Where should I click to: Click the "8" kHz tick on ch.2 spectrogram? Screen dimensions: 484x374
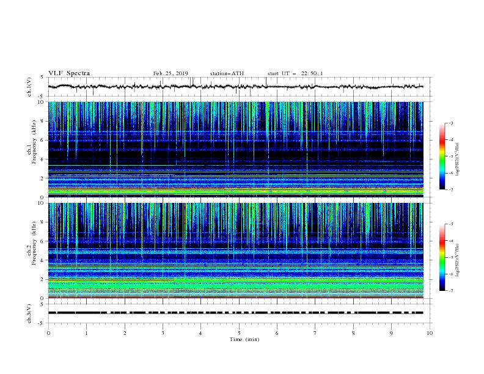pyautogui.click(x=43, y=222)
